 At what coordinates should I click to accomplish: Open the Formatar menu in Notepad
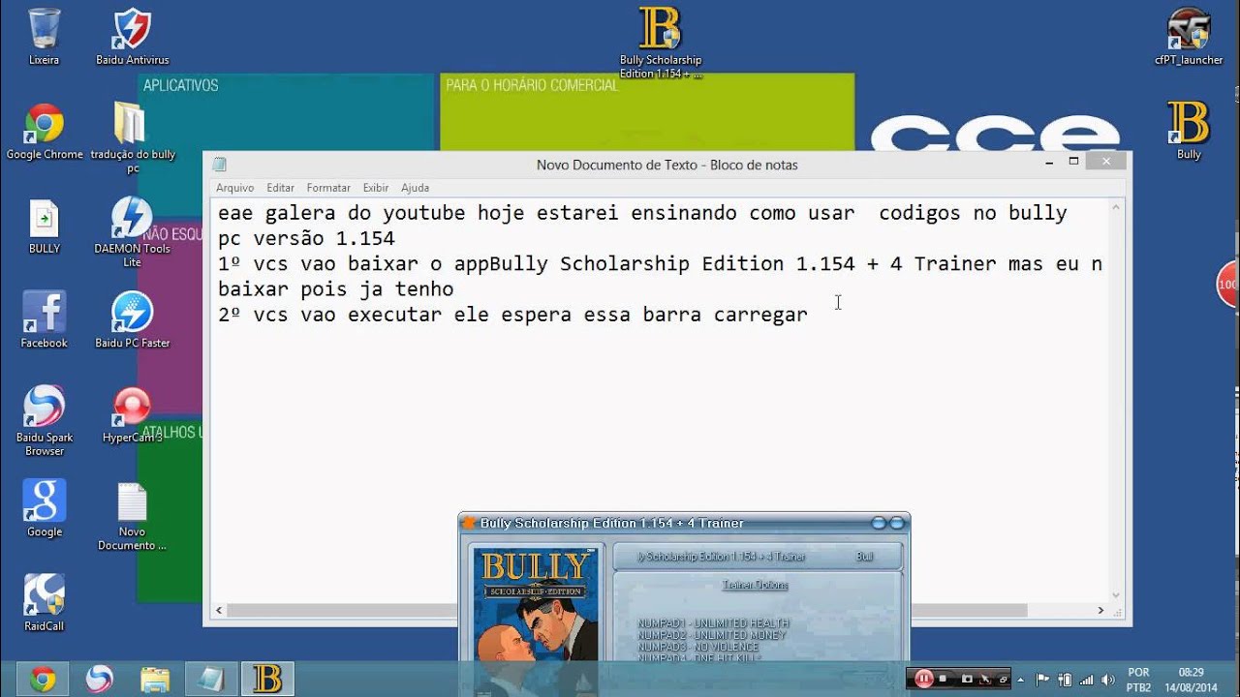click(x=328, y=188)
